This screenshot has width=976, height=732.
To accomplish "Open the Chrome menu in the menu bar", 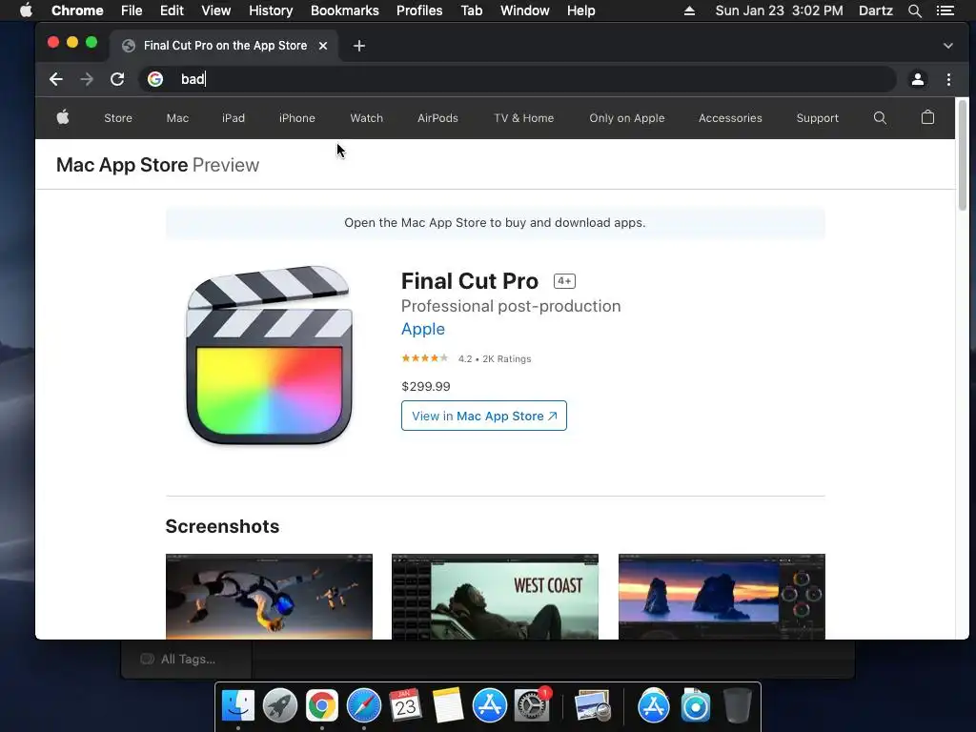I will (77, 10).
